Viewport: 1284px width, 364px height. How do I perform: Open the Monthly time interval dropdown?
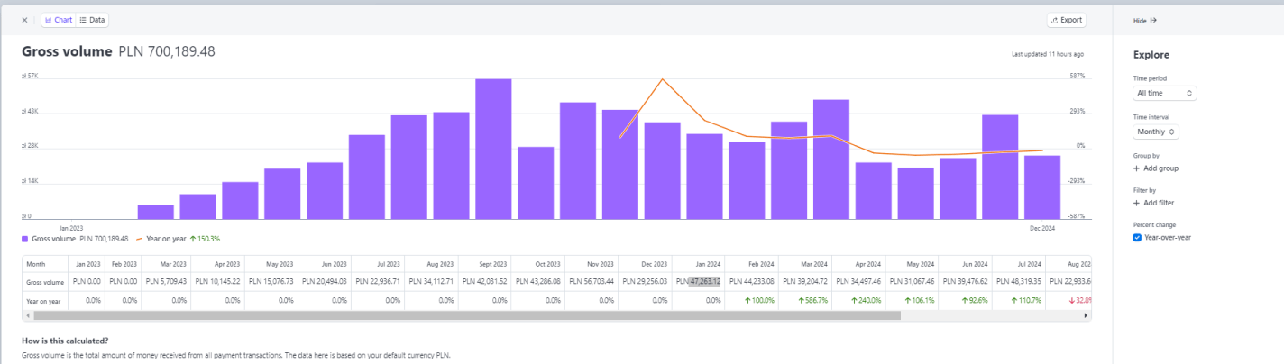1155,132
